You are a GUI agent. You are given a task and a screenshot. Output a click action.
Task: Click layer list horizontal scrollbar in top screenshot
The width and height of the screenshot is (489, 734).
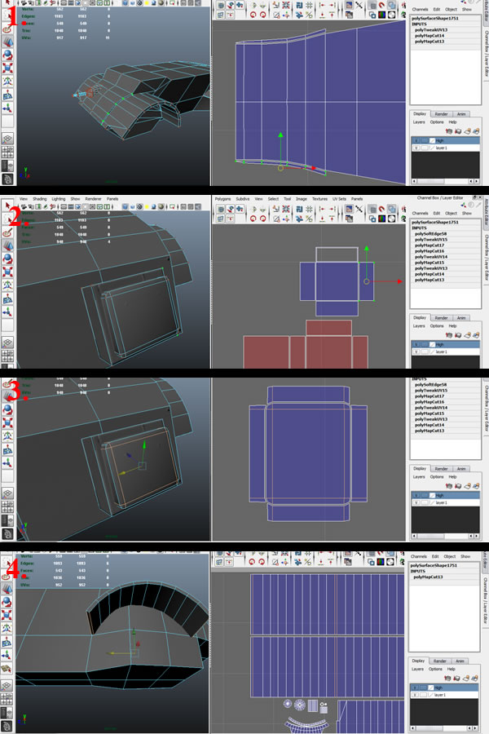click(x=446, y=181)
